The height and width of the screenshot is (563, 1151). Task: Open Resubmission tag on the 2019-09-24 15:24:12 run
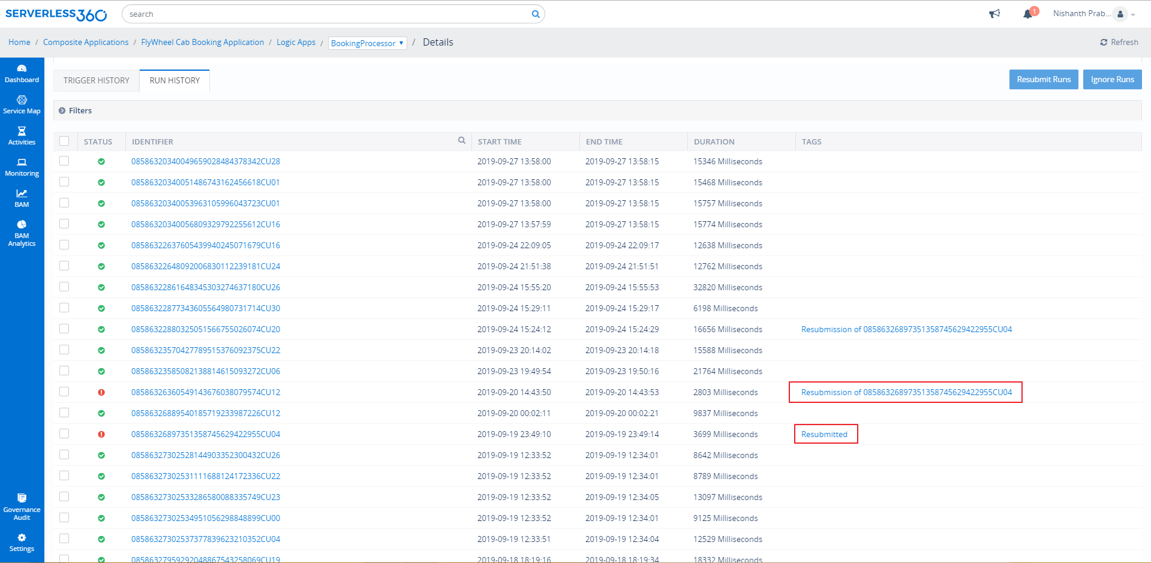pyautogui.click(x=906, y=329)
